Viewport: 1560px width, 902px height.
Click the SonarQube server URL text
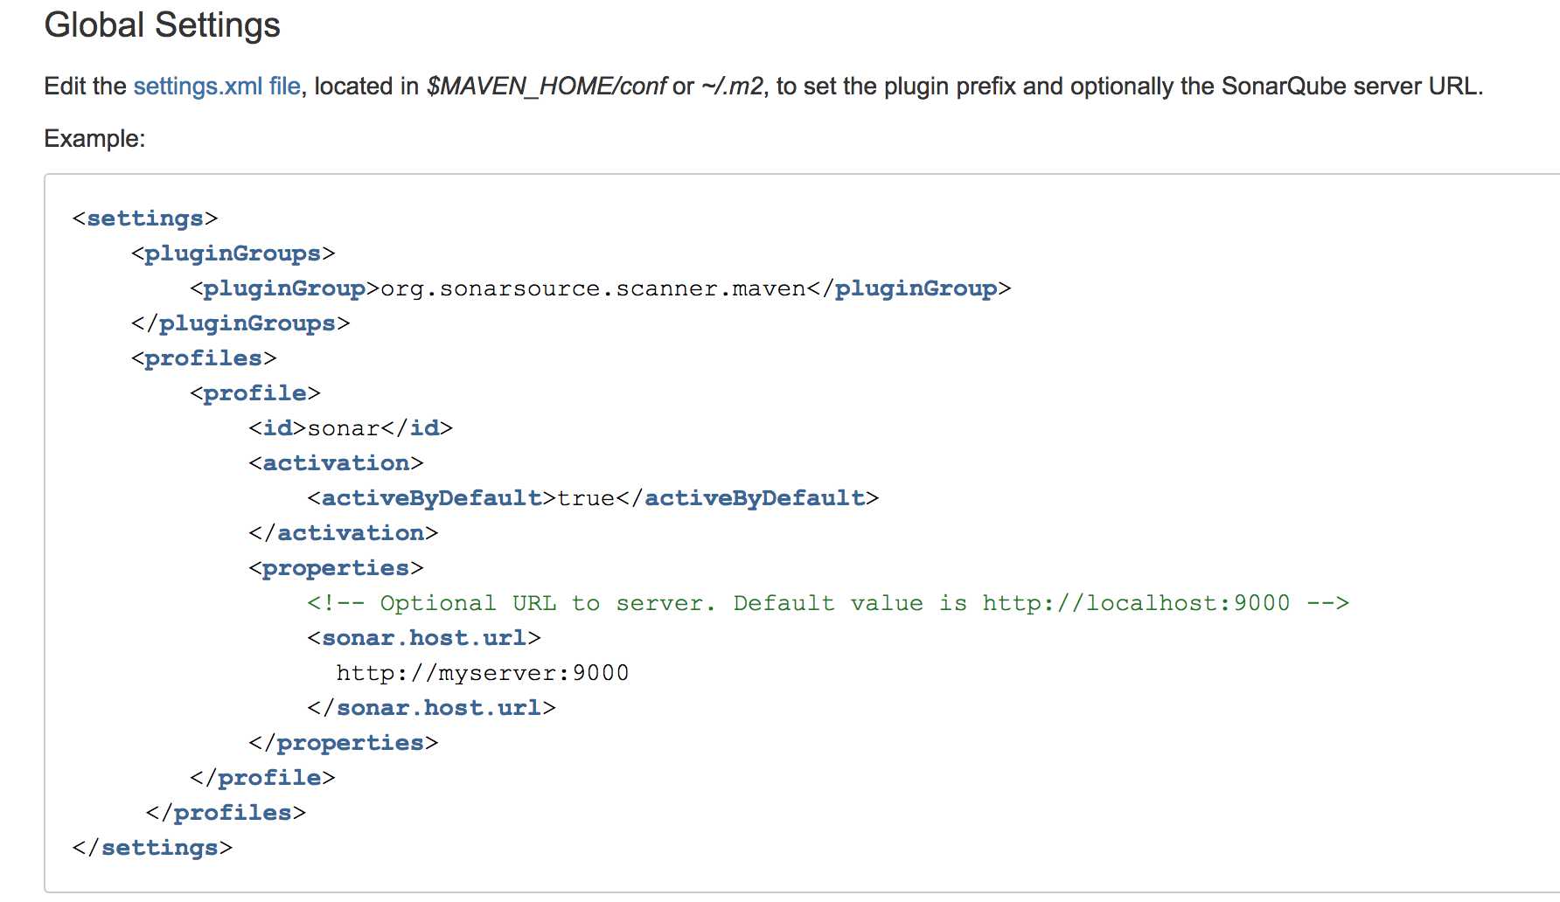click(x=1349, y=87)
